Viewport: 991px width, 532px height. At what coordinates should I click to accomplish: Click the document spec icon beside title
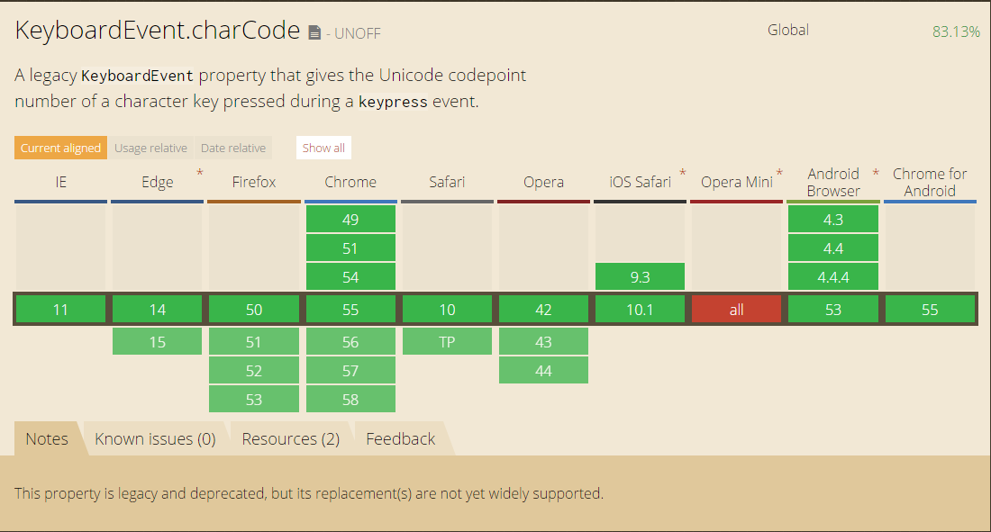tap(314, 32)
